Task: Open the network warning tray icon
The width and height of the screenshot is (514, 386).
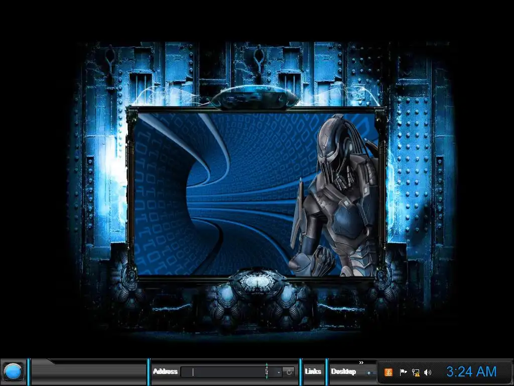Action: click(415, 372)
